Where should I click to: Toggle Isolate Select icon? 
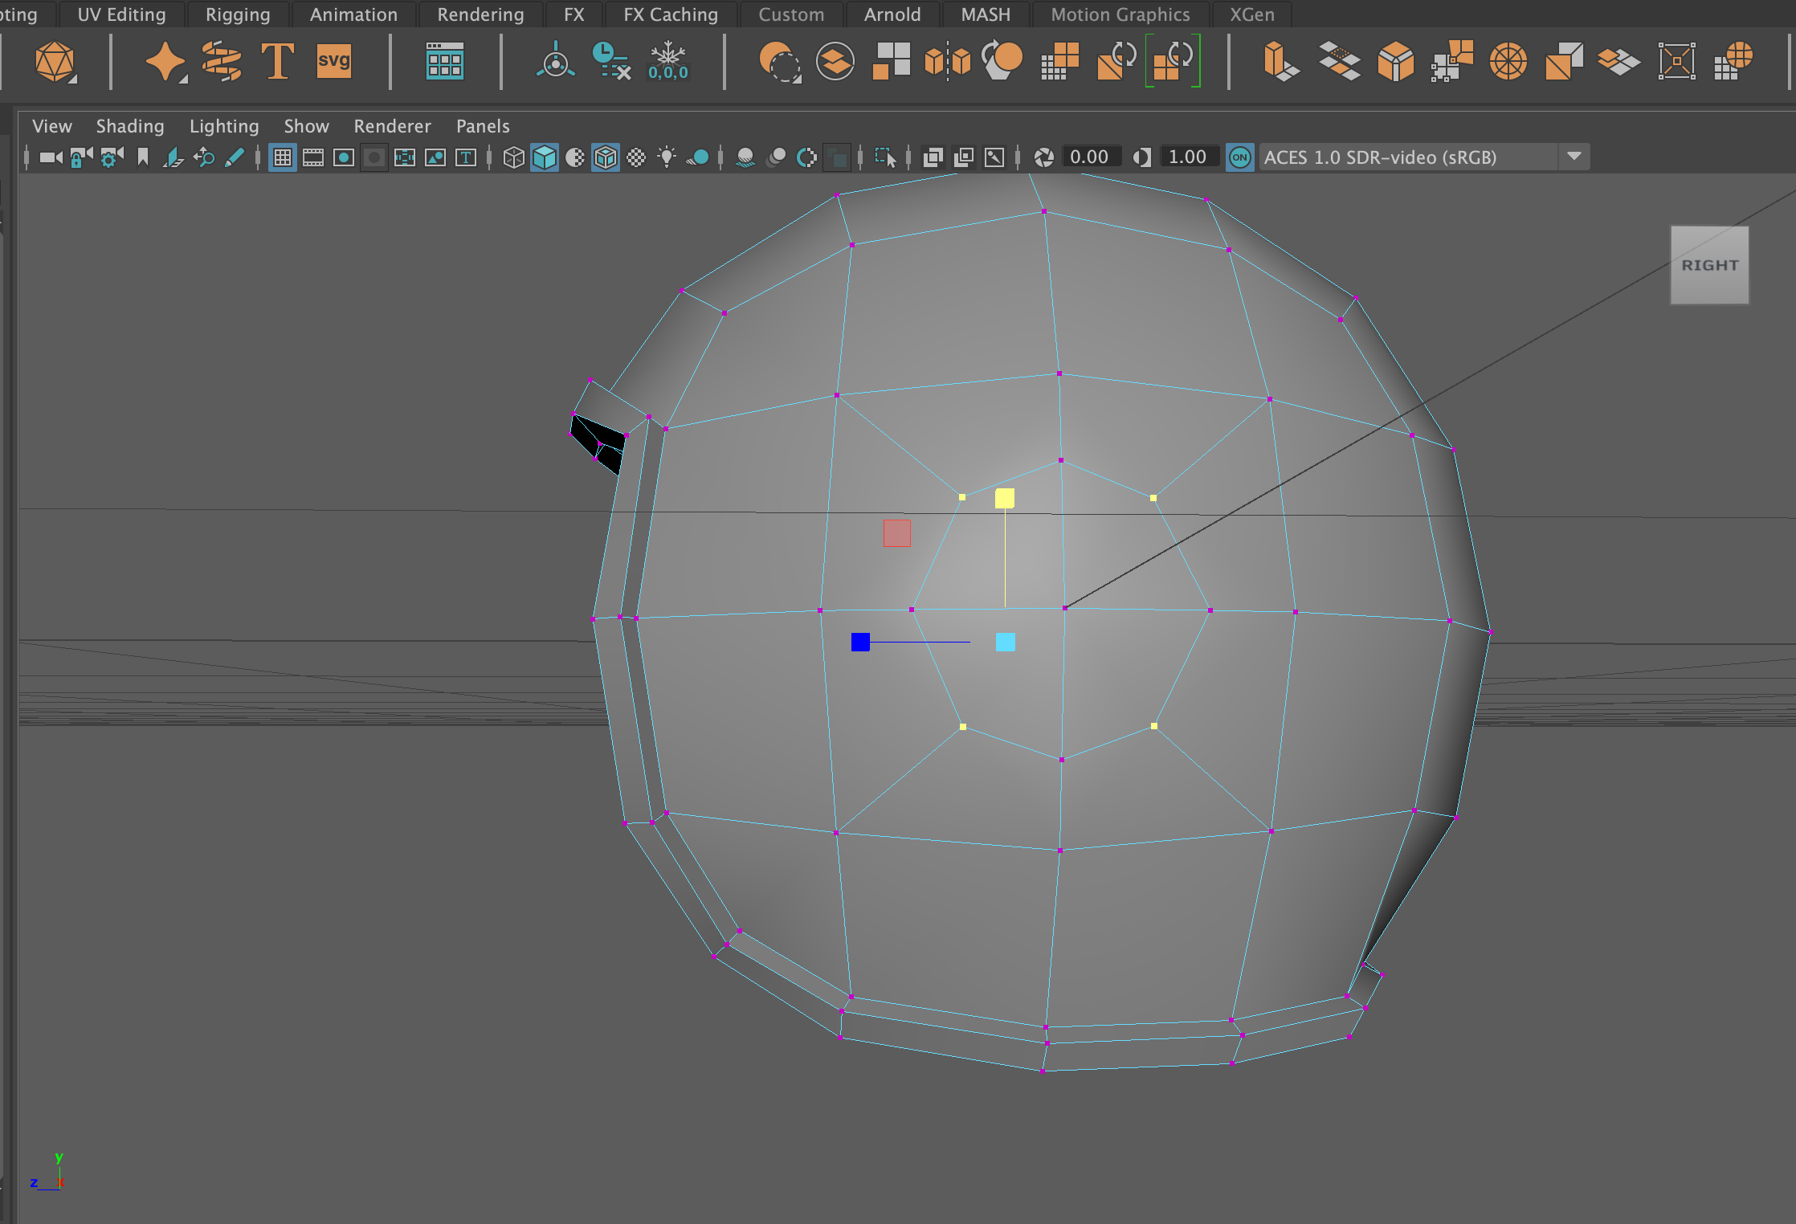point(885,157)
